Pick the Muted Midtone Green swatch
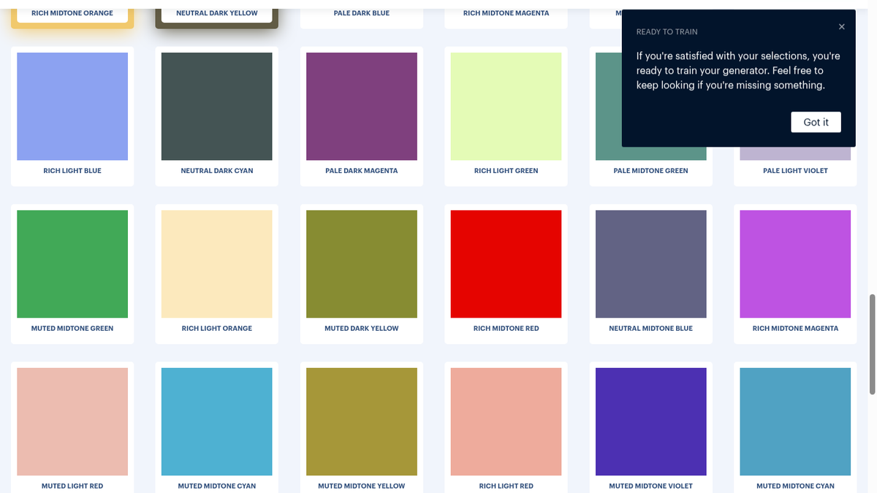Viewport: 877px width, 493px height. point(72,274)
